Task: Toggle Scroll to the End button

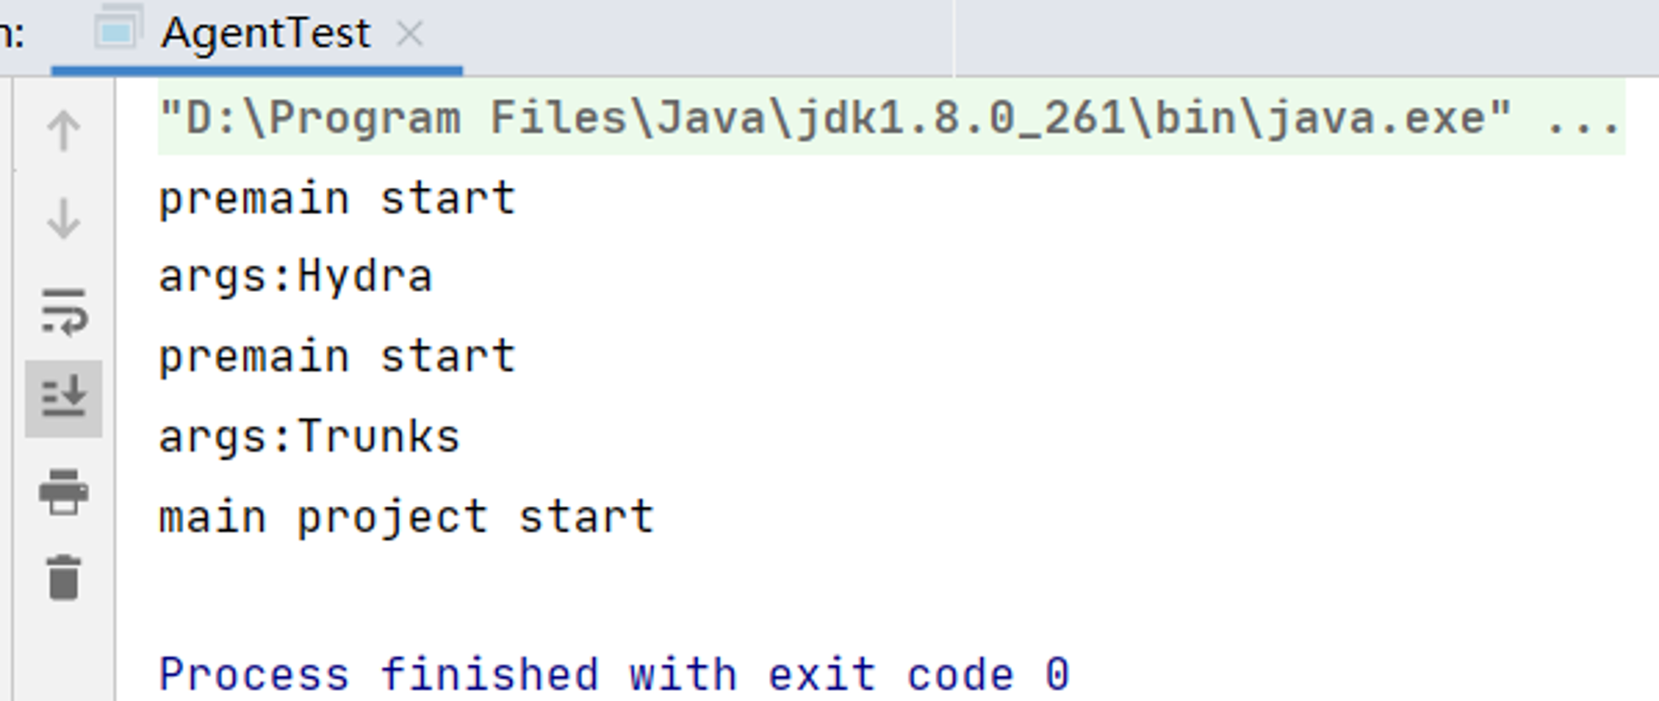Action: pyautogui.click(x=64, y=398)
